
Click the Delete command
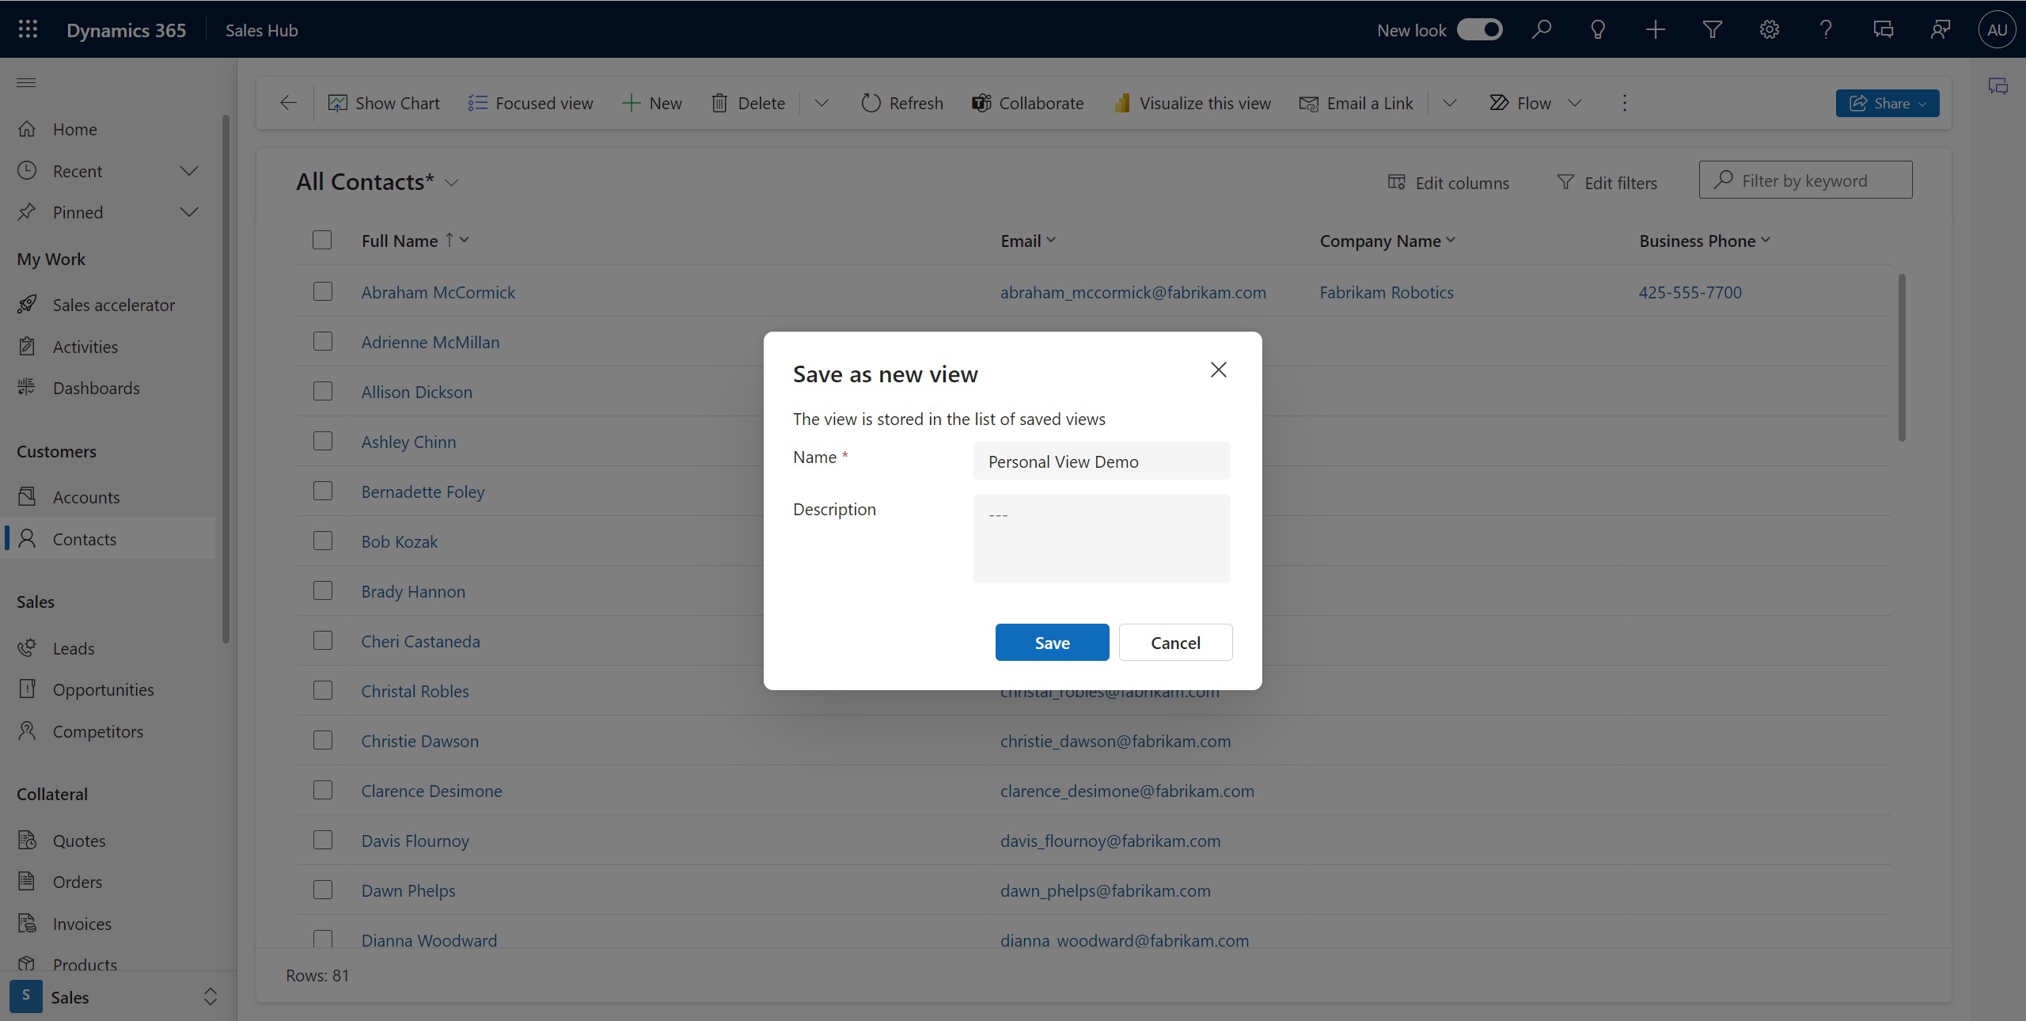click(x=748, y=103)
